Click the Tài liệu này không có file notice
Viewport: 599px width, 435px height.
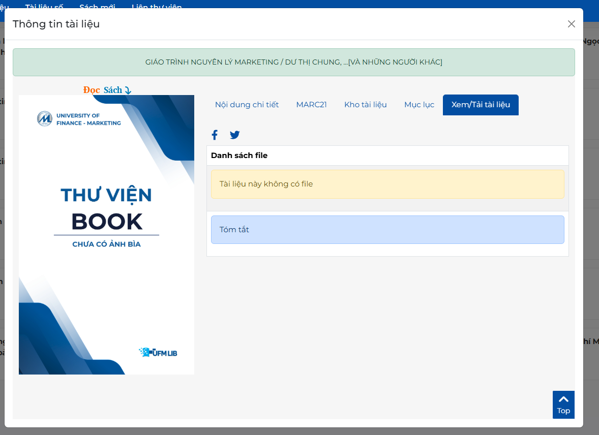tap(387, 184)
